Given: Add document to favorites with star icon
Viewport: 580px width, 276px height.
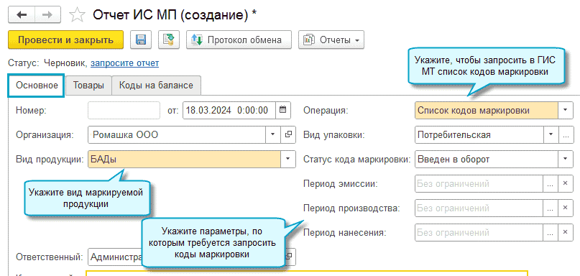Looking at the screenshot, I should pyautogui.click(x=78, y=15).
